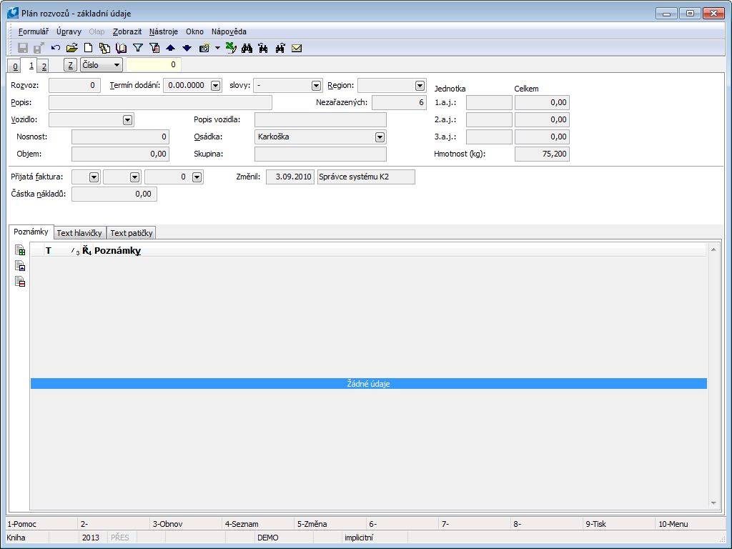
Task: Switch to the Text patičky tab
Action: click(x=132, y=232)
